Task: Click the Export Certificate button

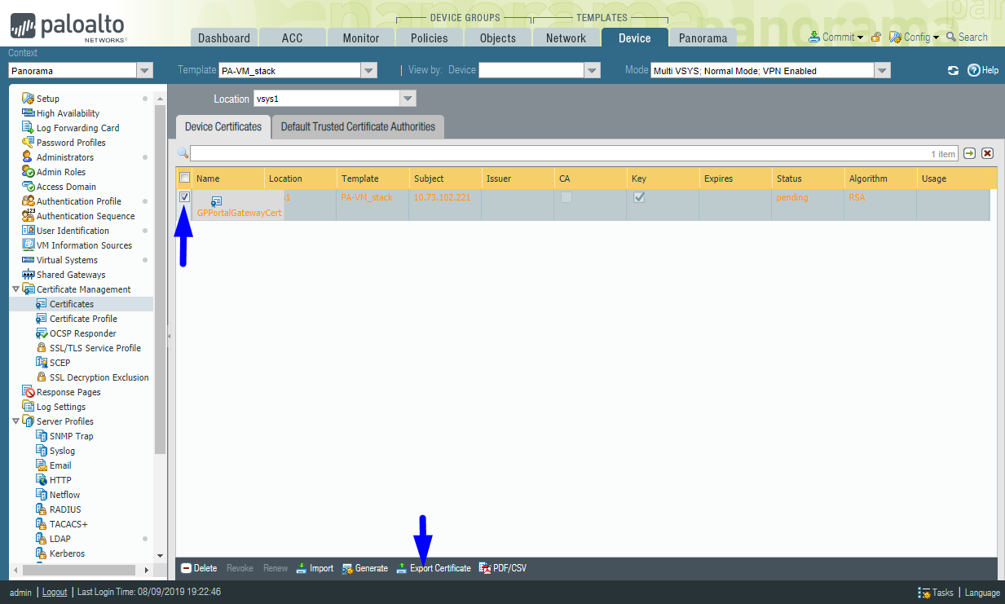Action: coord(434,568)
